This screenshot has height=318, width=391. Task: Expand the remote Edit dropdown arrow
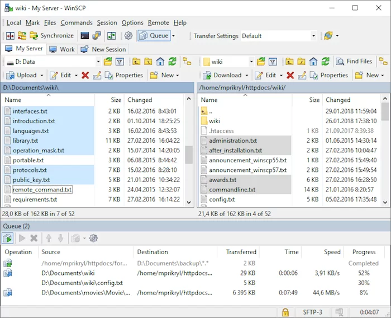(x=282, y=75)
